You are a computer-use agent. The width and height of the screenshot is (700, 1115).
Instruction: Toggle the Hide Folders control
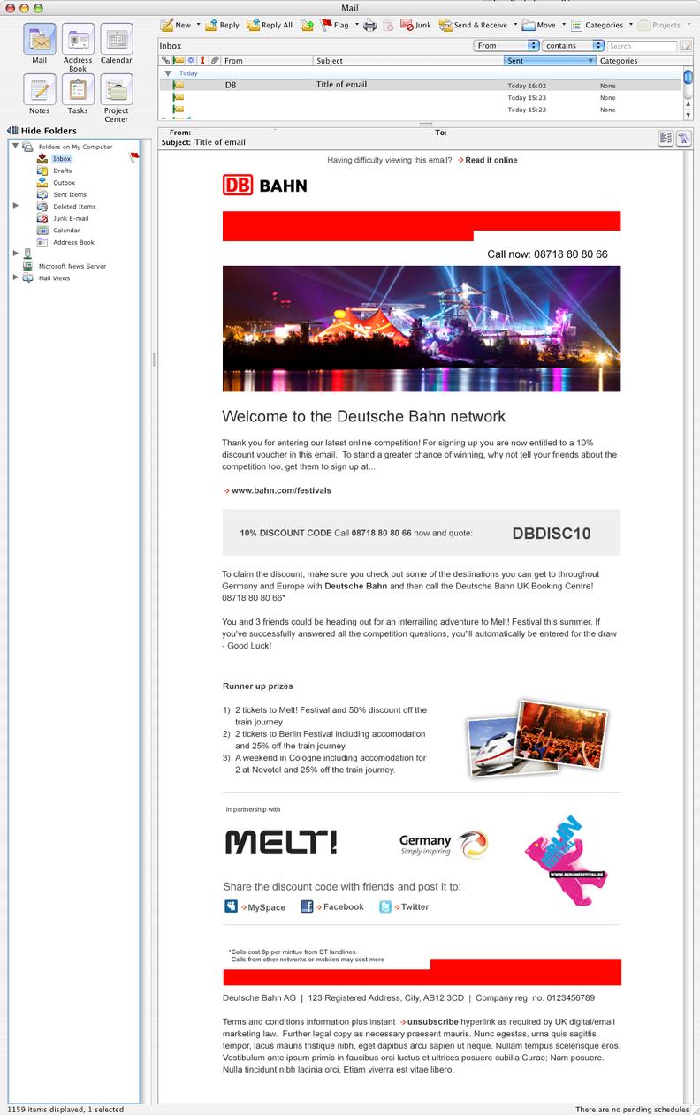point(42,131)
